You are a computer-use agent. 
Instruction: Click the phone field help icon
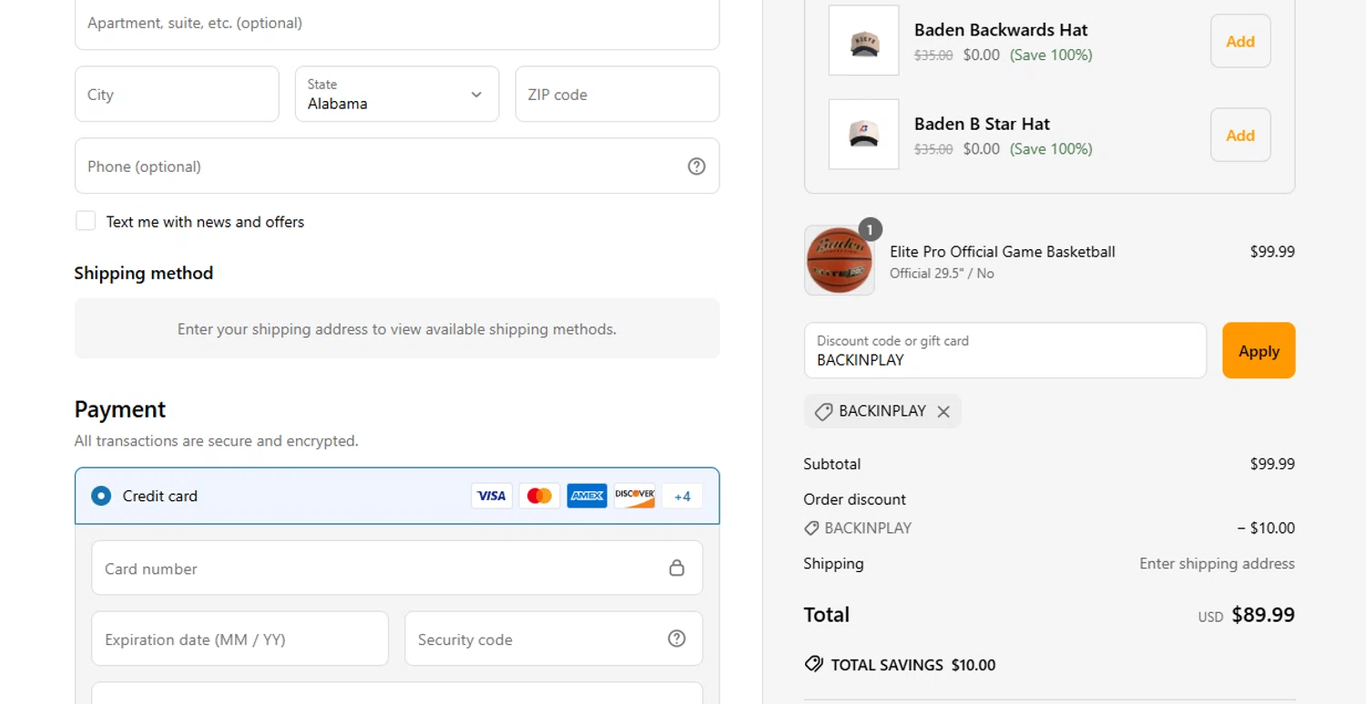[697, 166]
